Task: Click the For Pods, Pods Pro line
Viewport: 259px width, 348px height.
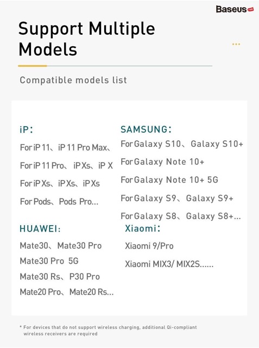Action: [59, 202]
